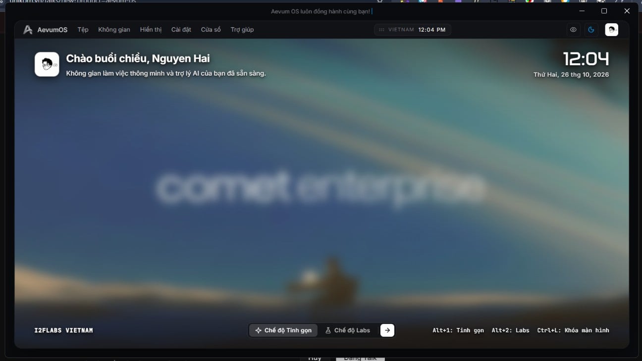The height and width of the screenshot is (361, 642).
Task: Click the white arrow continue button
Action: 387,330
